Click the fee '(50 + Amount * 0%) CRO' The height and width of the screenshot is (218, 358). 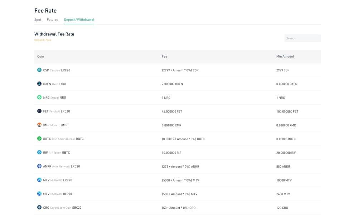(x=179, y=208)
